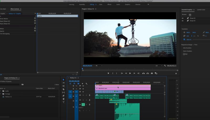Screen dimensions: 210x120
Task: Sort by Frame Rate column header
Action: [x=39, y=88]
